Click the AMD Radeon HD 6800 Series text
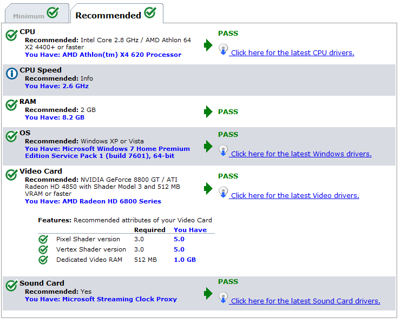Screen dimensions: 402x324 pos(112,201)
